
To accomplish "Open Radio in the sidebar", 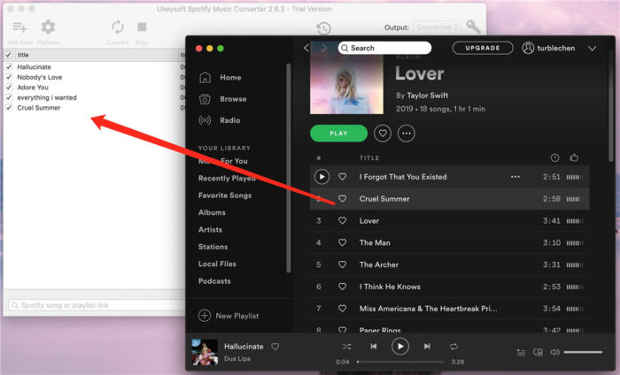I will tap(229, 120).
